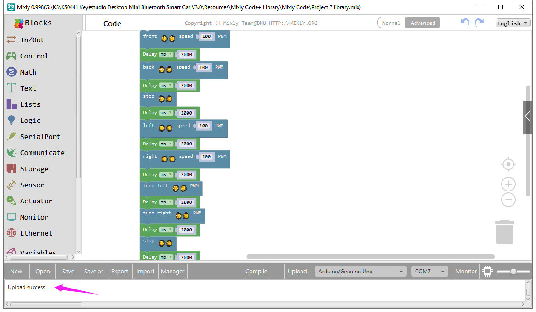Zoom in with the plus circle icon
The width and height of the screenshot is (536, 312).
pos(508,184)
